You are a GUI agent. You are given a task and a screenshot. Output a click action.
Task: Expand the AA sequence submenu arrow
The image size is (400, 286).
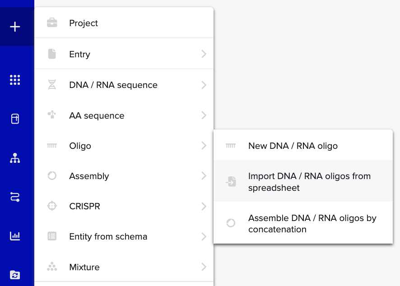tap(204, 115)
